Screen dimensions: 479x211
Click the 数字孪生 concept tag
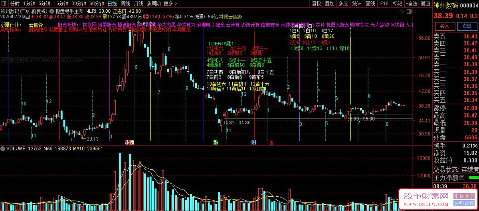(x=360, y=25)
